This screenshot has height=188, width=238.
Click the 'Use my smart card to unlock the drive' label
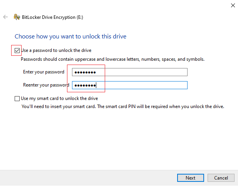tap(59, 98)
